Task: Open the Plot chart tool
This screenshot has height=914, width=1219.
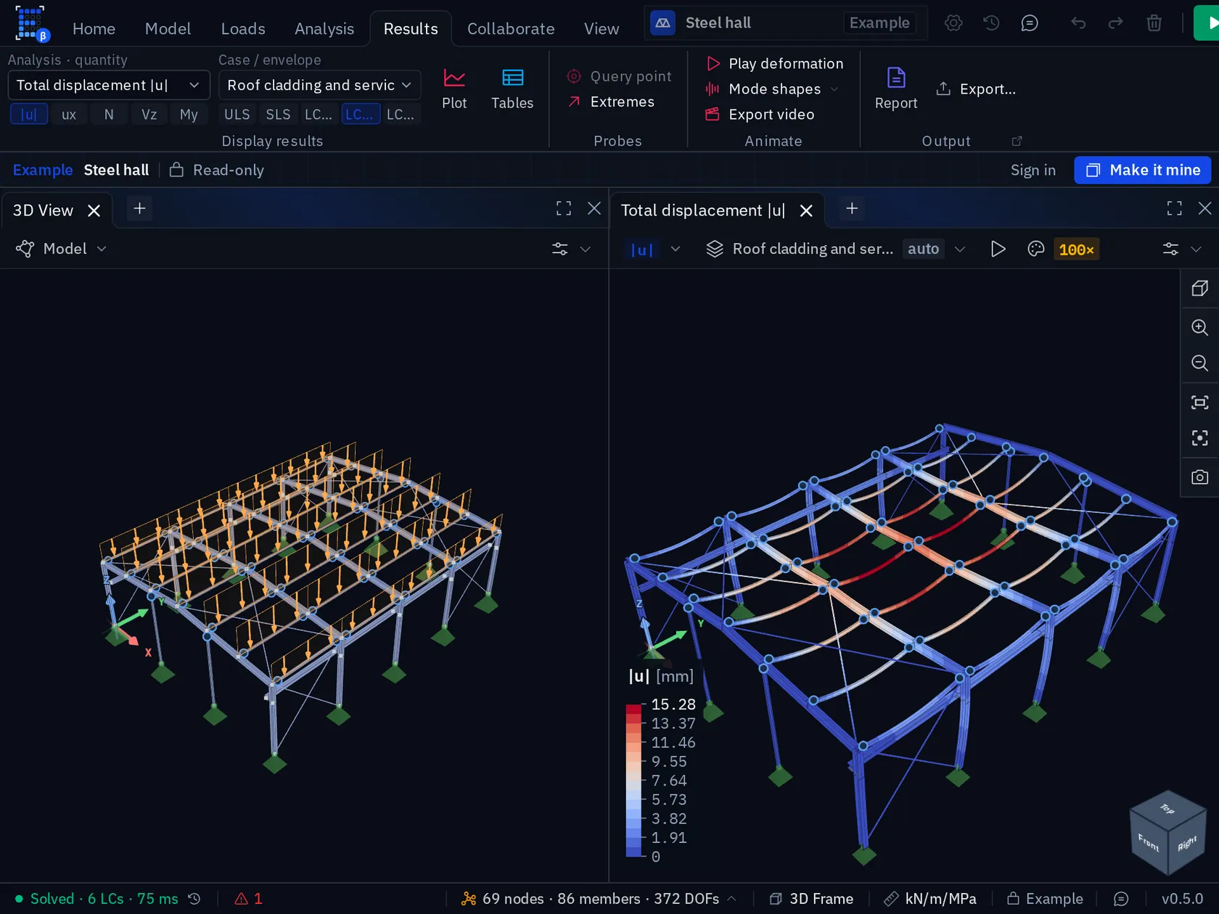Action: tap(454, 88)
